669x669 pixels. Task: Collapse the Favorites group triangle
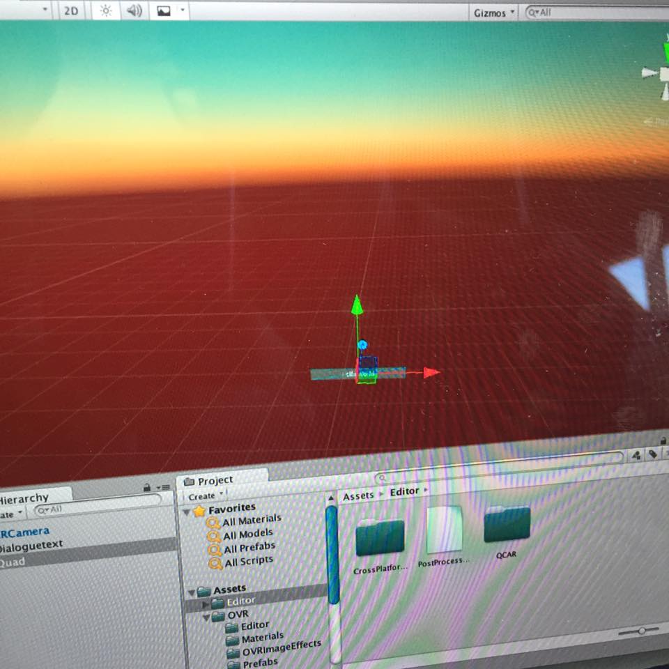pos(187,512)
